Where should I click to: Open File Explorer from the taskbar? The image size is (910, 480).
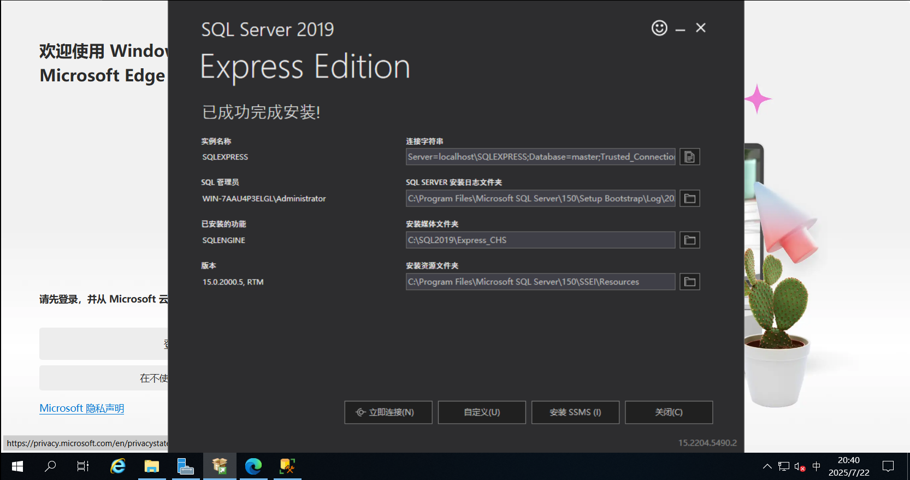pyautogui.click(x=152, y=466)
